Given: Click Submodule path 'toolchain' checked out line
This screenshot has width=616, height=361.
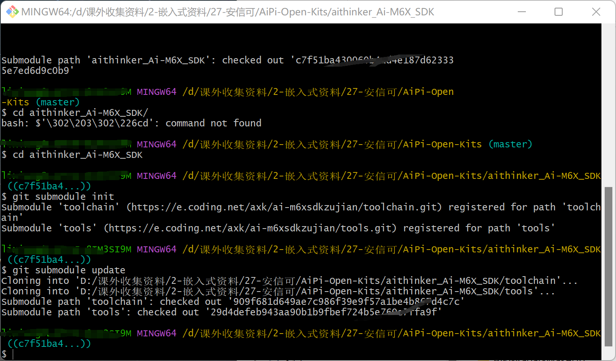Looking at the screenshot, I should point(233,302).
